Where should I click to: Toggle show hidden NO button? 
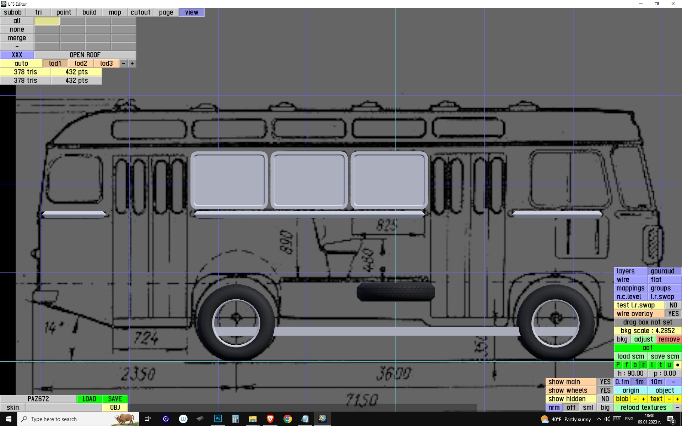pos(605,399)
